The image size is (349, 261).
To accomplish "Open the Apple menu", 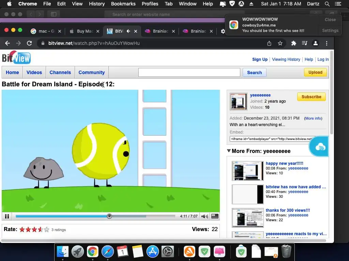I will [x=9, y=4].
